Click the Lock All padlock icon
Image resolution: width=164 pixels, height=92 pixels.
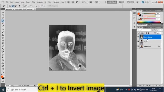pyautogui.click(x=149, y=33)
